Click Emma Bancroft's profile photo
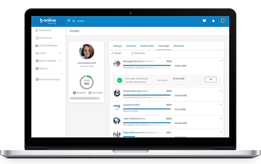The image size is (261, 164). (x=87, y=52)
